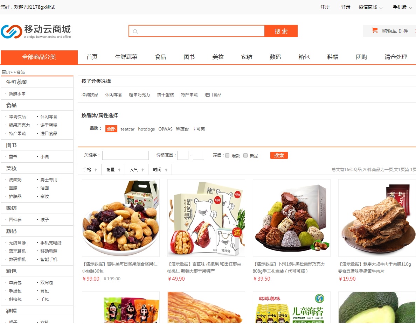Select 休闲零食 subcategory filter
Viewport: 416px width, 324px height.
coord(113,95)
